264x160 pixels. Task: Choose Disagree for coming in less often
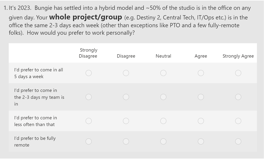click(126, 121)
